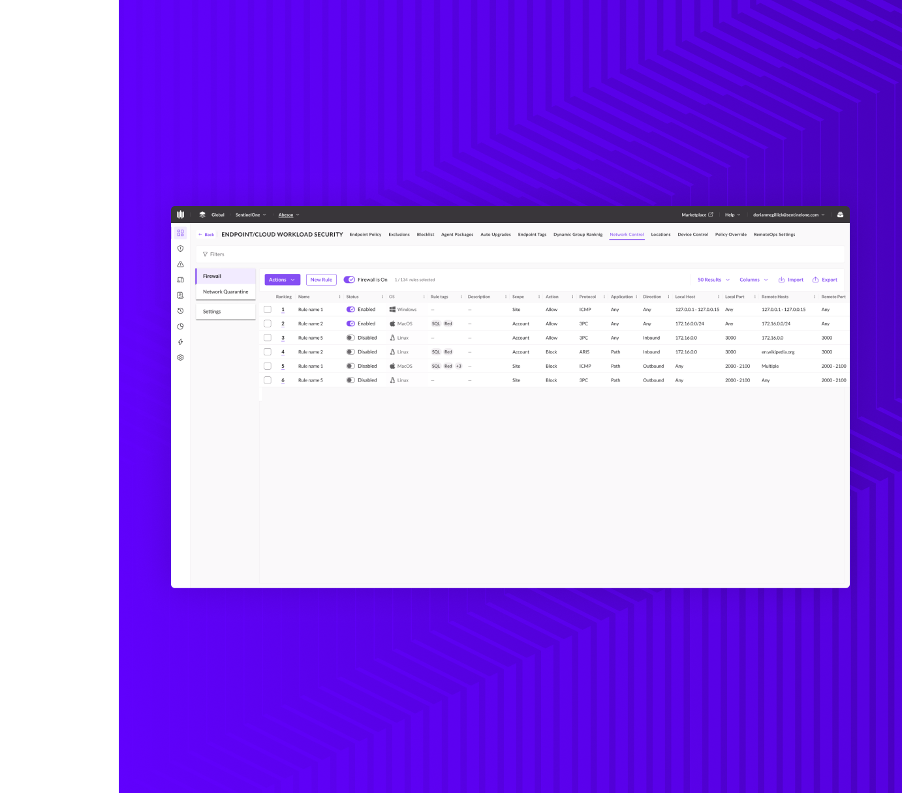Screen dimensions: 902x793
Task: Open the Abeson account dropdown in the header
Action: click(288, 215)
